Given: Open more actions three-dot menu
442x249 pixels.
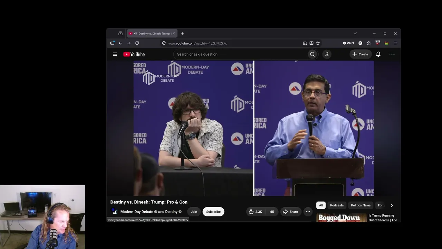Looking at the screenshot, I should [x=308, y=212].
